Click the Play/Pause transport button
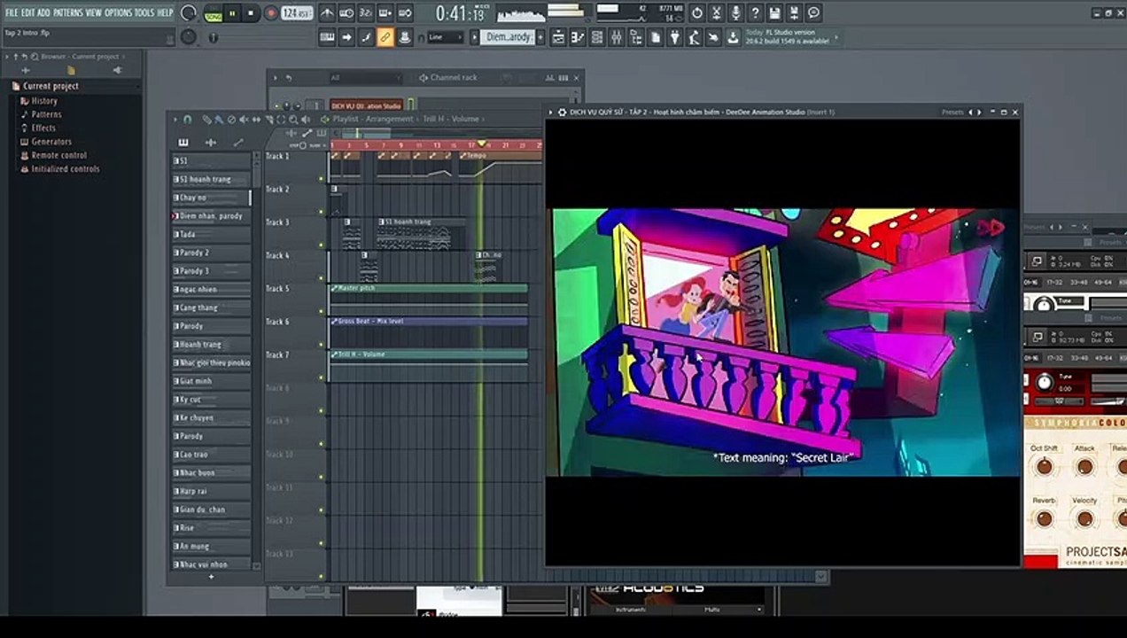 [x=232, y=13]
